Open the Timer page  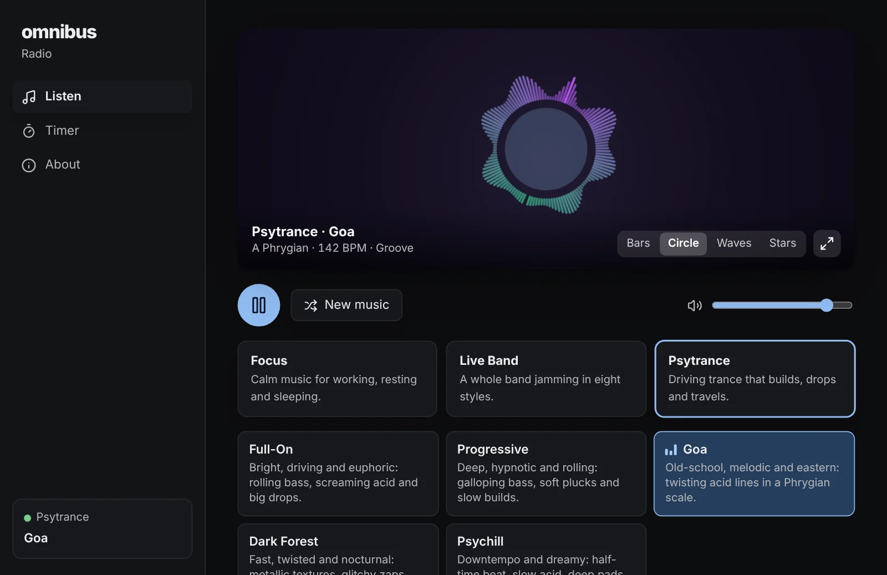[103, 131]
